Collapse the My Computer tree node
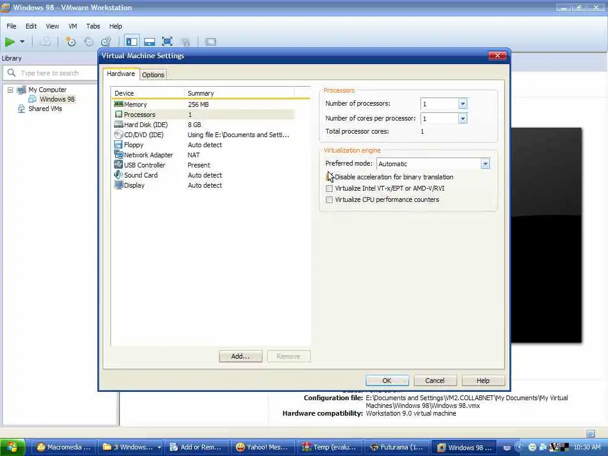The height and width of the screenshot is (456, 608). click(x=11, y=90)
